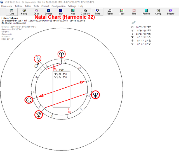Click the Aries-Saturn aspect row in box

pyautogui.click(x=61, y=77)
